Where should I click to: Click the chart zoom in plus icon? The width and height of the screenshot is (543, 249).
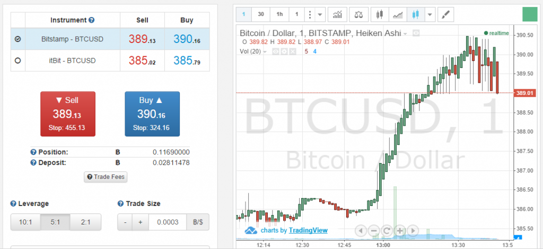(399, 230)
